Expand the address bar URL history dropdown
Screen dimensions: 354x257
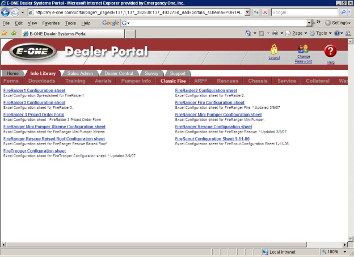(247, 12)
